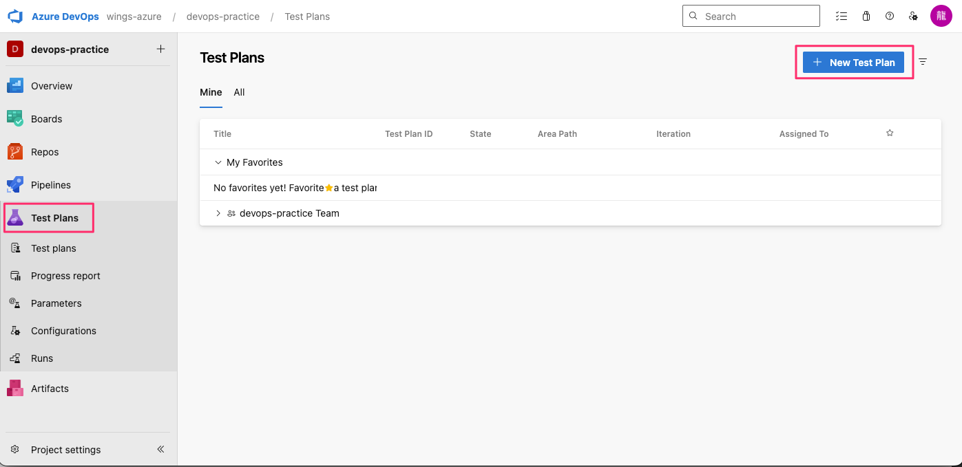This screenshot has width=962, height=467.
Task: Open Artifacts from the sidebar
Action: [50, 389]
